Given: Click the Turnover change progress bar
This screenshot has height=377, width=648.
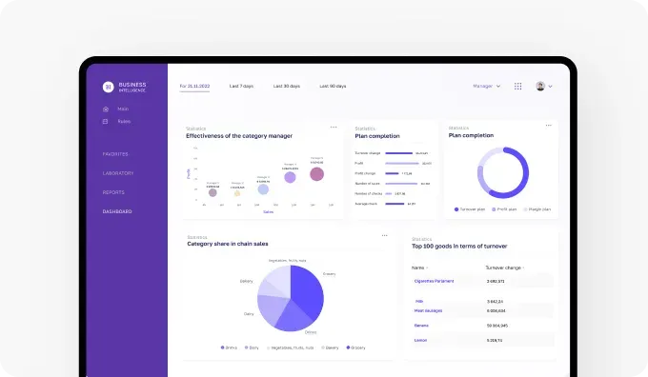Looking at the screenshot, I should (398, 153).
